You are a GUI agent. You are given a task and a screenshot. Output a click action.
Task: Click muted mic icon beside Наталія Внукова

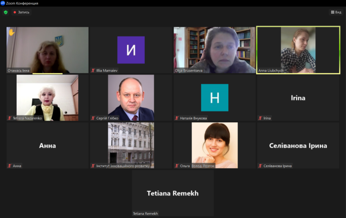(177, 118)
